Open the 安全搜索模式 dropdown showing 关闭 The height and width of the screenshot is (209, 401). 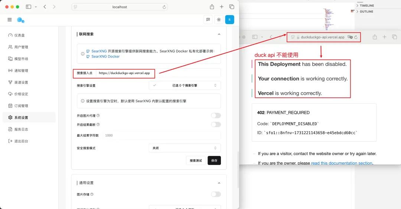click(x=185, y=148)
